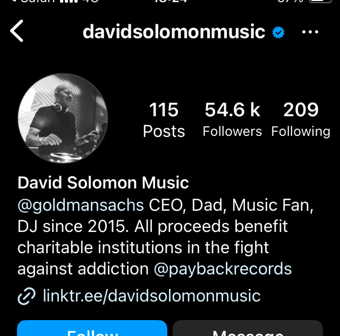Open the linktr.ee/davidsolomonmusic link
340x336 pixels.
tap(151, 296)
